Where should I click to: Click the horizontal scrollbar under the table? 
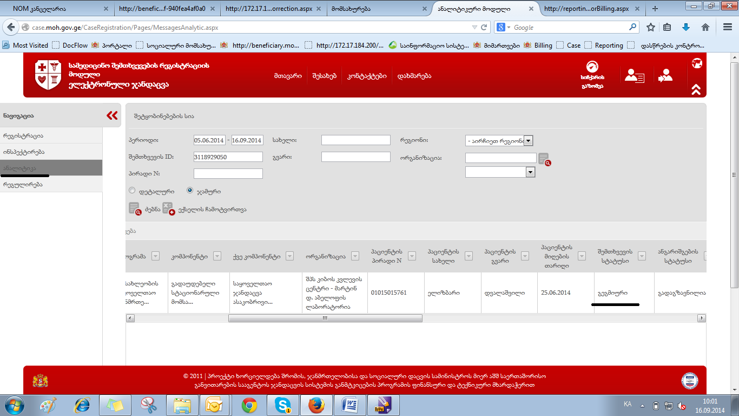325,318
